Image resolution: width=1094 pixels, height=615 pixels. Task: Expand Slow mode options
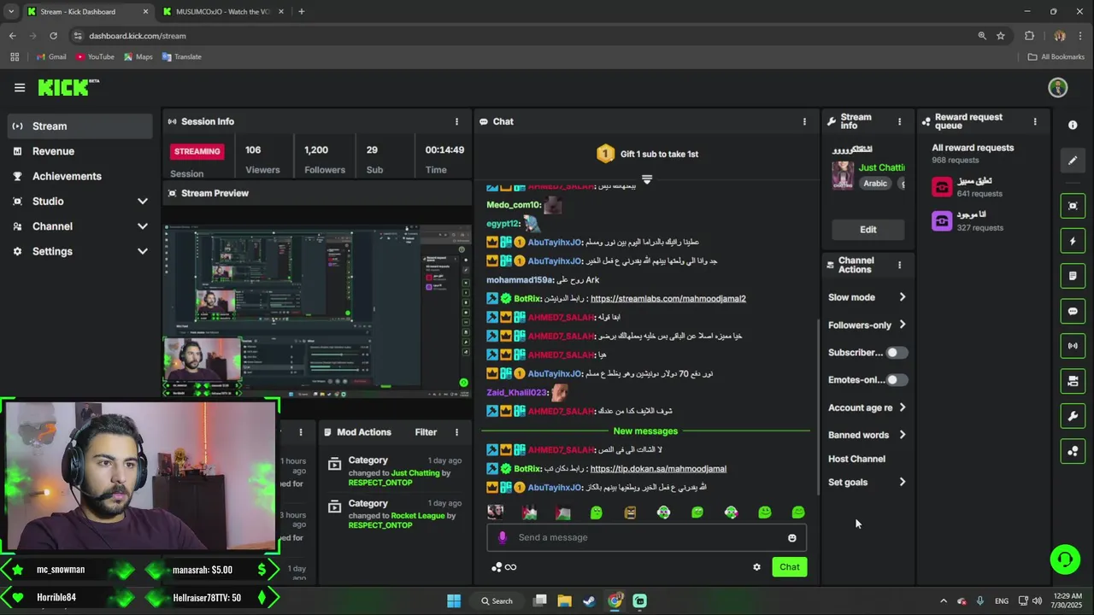(903, 297)
